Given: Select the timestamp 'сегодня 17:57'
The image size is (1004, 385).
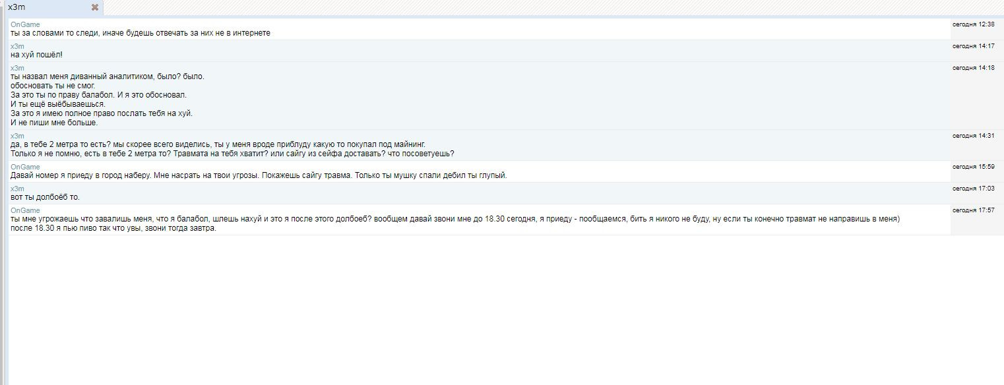Looking at the screenshot, I should [973, 210].
